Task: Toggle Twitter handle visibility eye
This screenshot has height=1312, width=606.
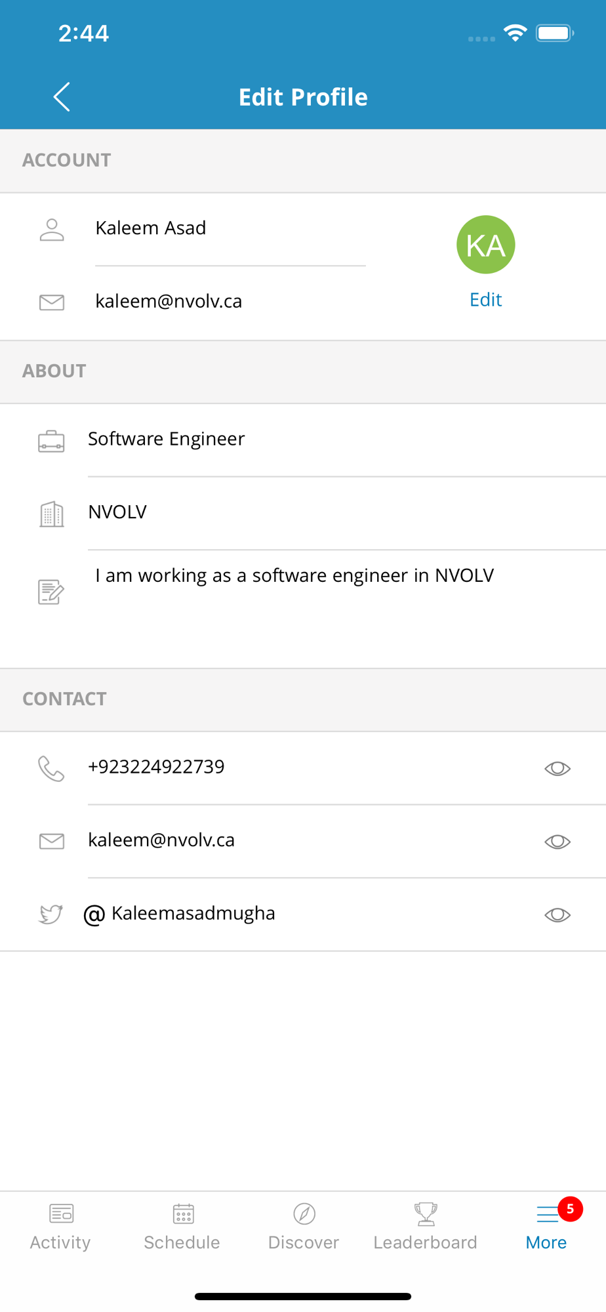Action: point(557,915)
